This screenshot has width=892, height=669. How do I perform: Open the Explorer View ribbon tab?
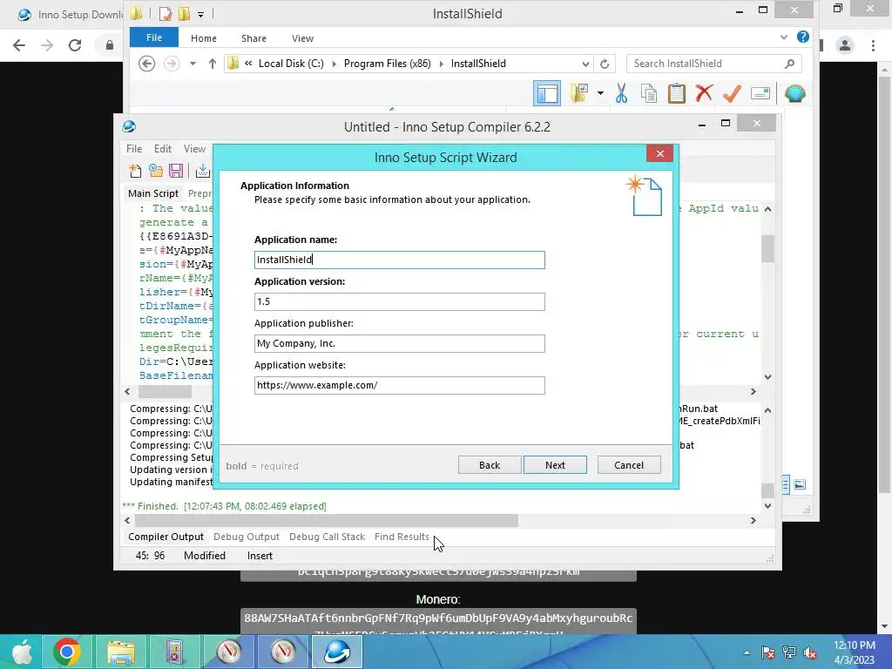click(x=302, y=38)
